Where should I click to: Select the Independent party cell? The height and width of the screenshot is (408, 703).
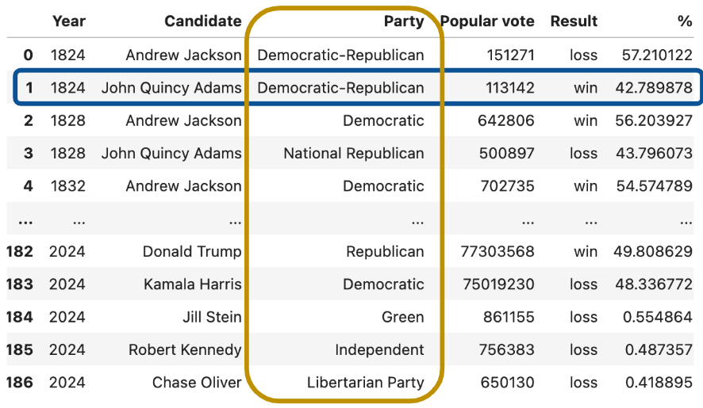(x=379, y=350)
